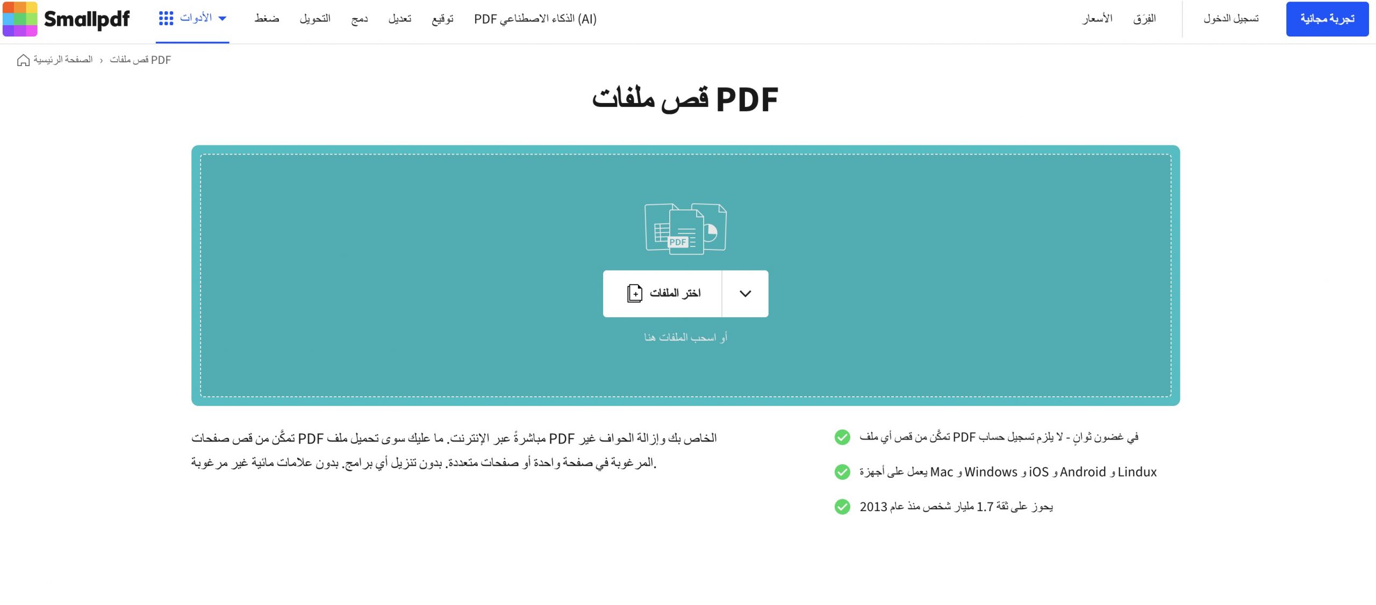Click يحوز على ثقة 1.7 مليار text
The image size is (1376, 605).
[956, 507]
